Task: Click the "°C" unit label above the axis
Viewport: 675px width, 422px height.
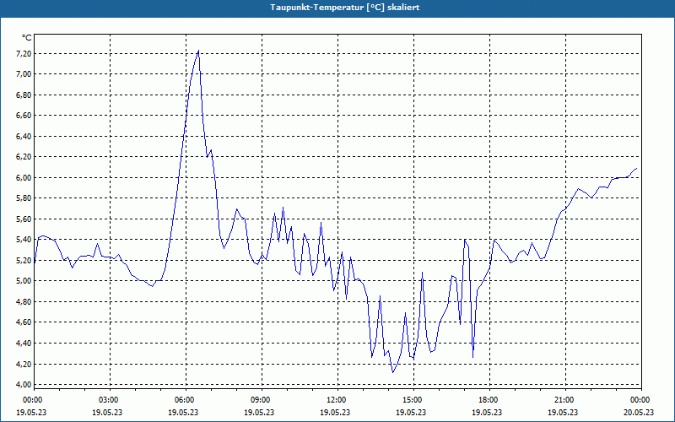Action: point(26,38)
